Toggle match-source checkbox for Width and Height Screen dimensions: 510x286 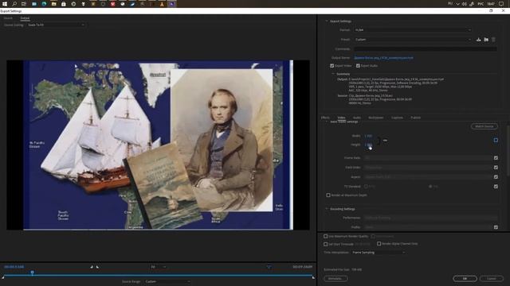coord(496,140)
